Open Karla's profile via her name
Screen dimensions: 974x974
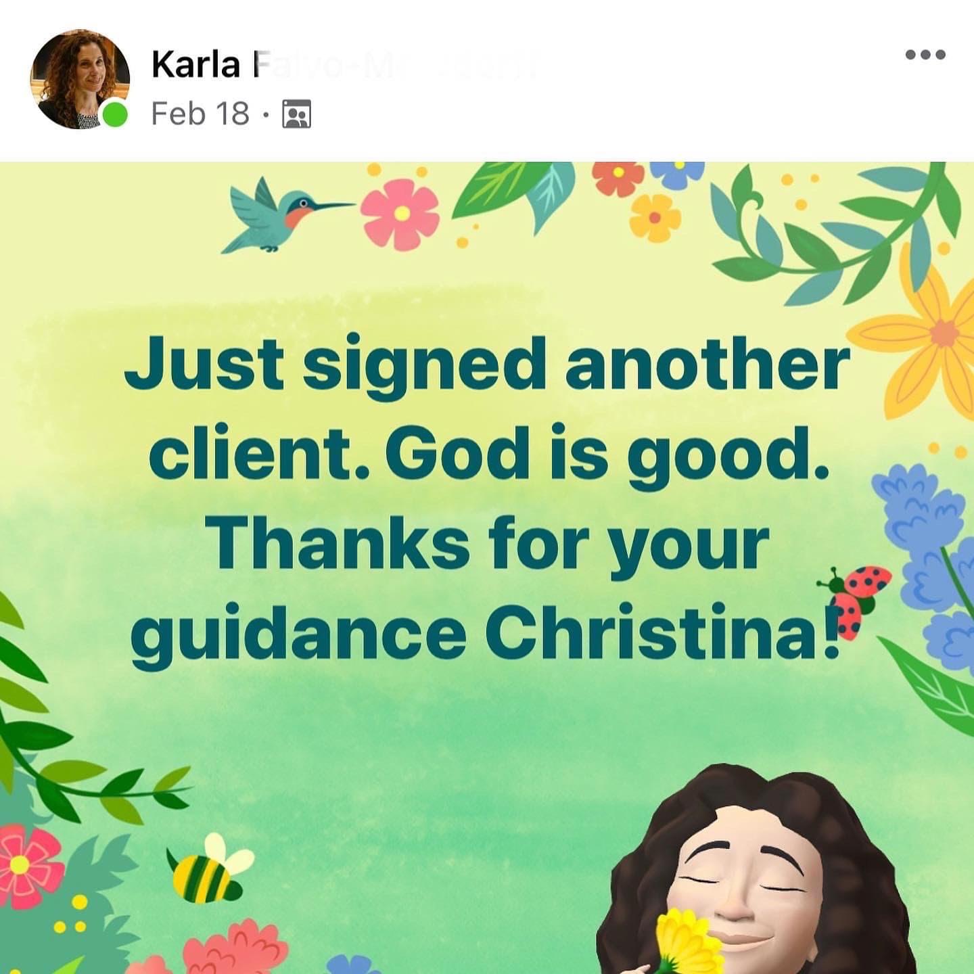pyautogui.click(x=196, y=65)
